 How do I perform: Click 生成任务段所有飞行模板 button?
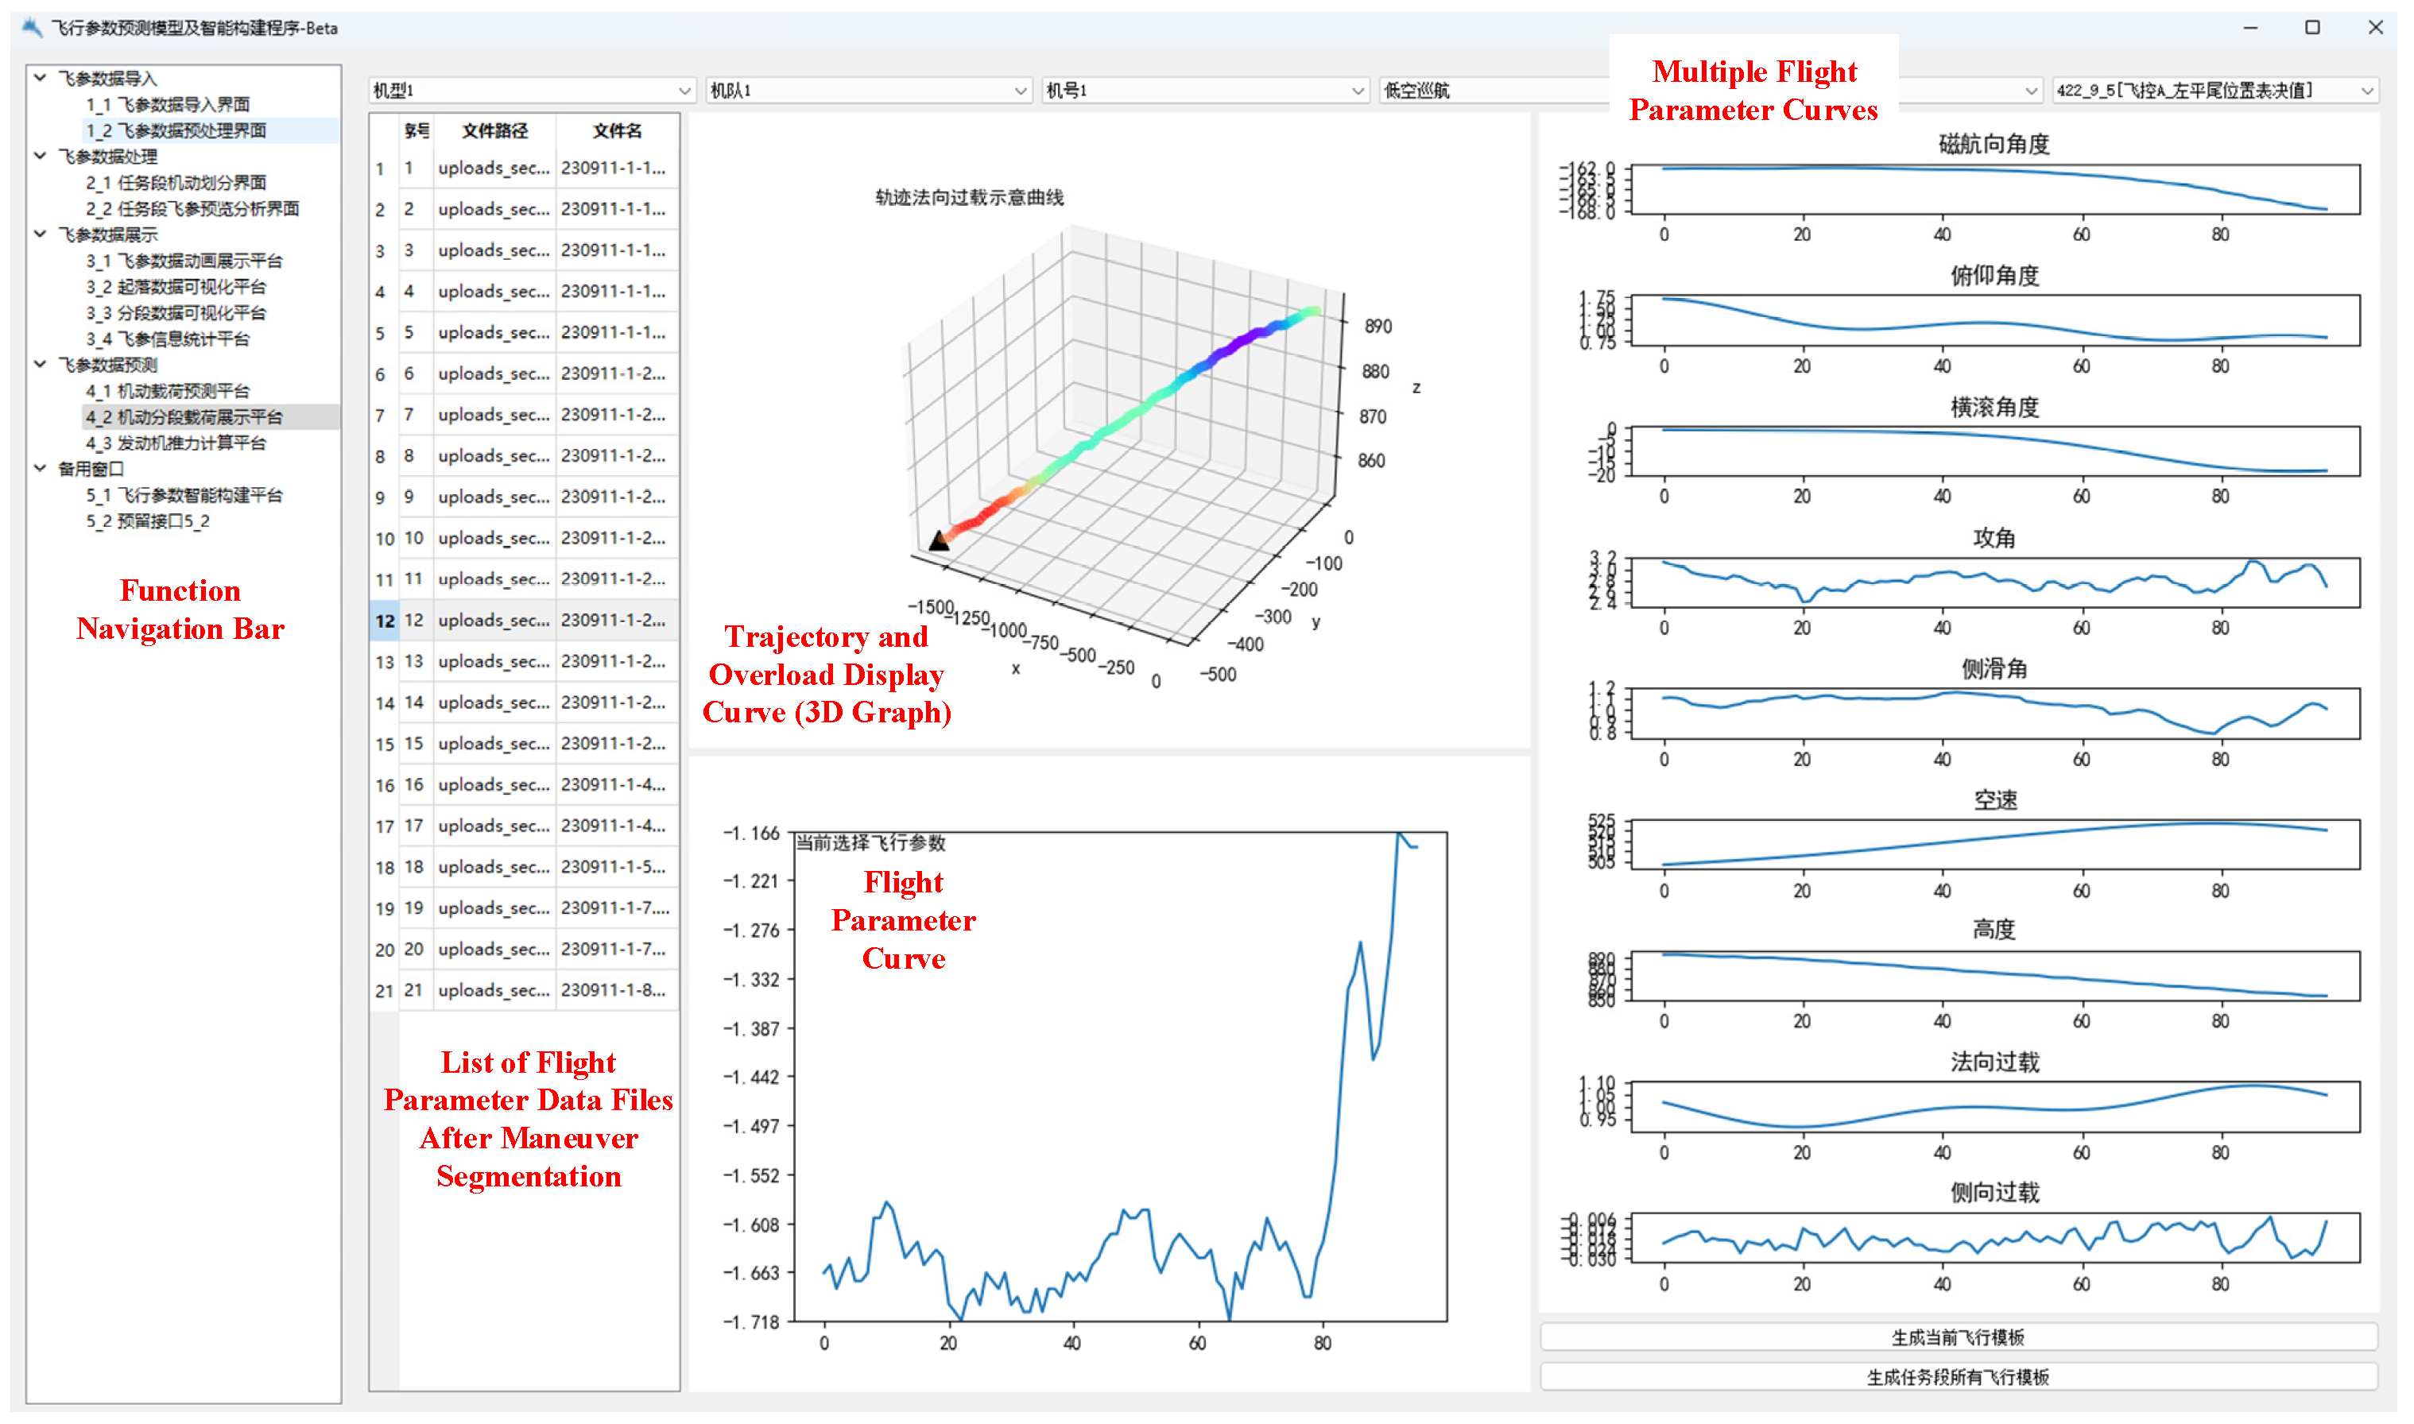(x=1957, y=1377)
